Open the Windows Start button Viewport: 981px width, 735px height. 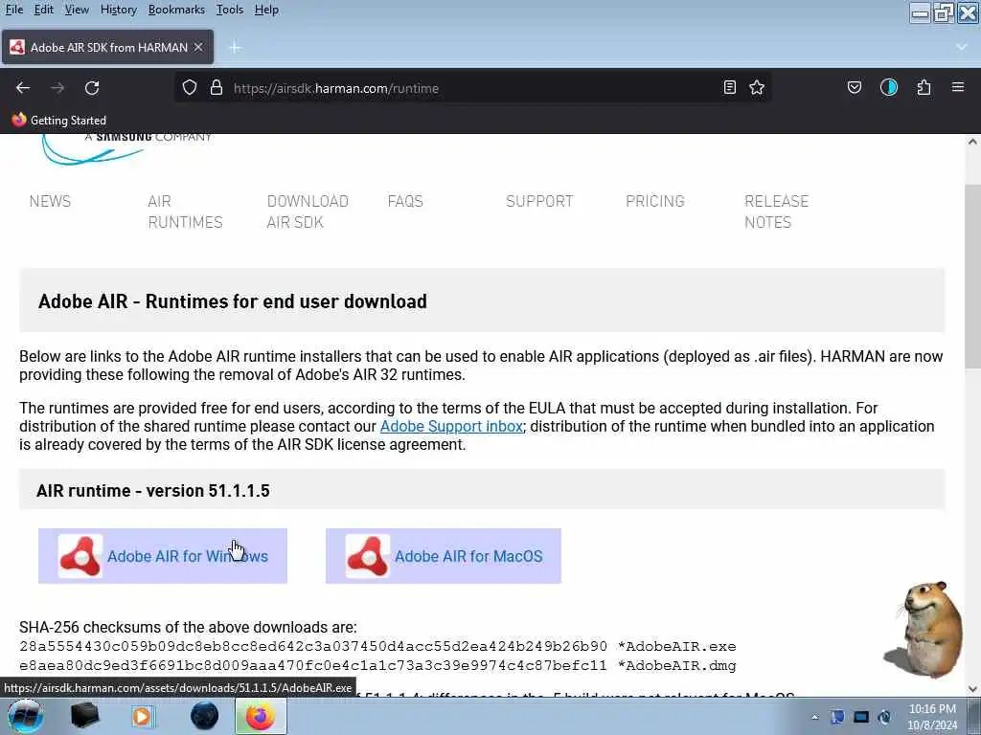pos(26,716)
